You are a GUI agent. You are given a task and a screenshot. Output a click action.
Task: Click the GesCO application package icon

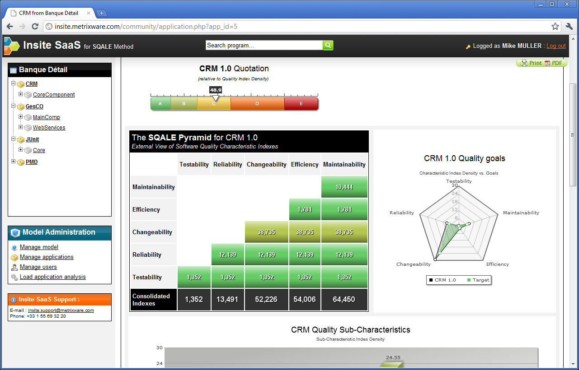(20, 107)
